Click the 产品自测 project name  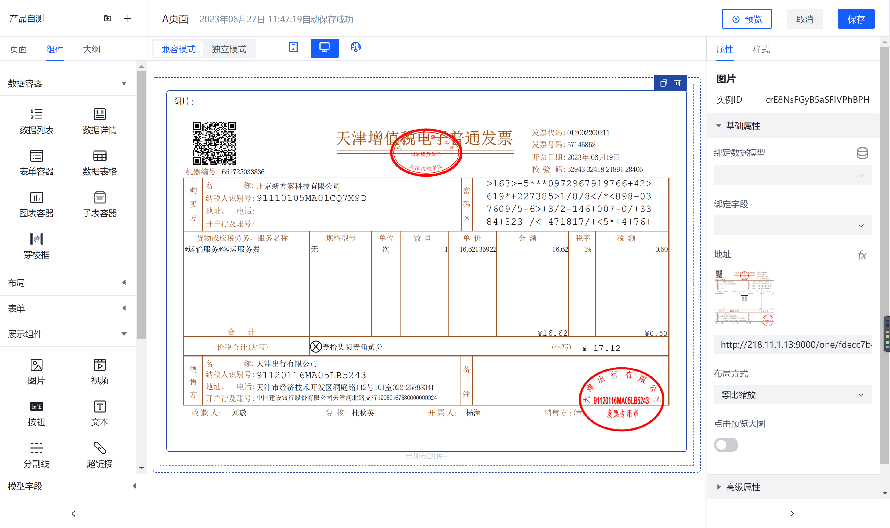pyautogui.click(x=27, y=19)
